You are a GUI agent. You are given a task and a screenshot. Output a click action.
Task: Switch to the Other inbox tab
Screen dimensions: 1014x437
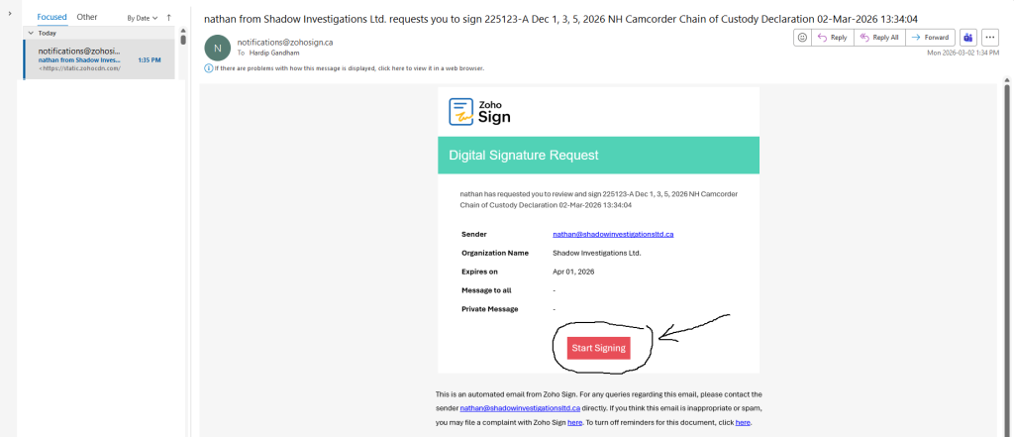click(87, 17)
